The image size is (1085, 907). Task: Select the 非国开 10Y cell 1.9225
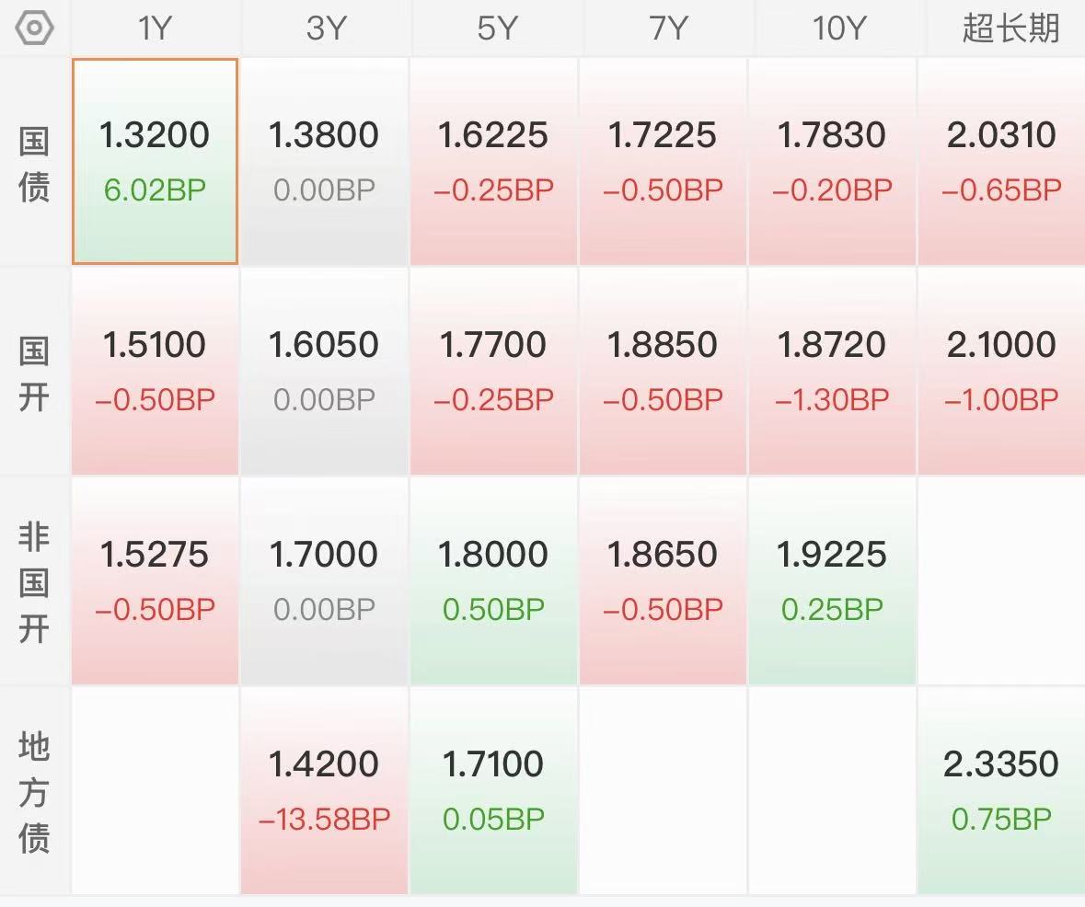point(832,581)
